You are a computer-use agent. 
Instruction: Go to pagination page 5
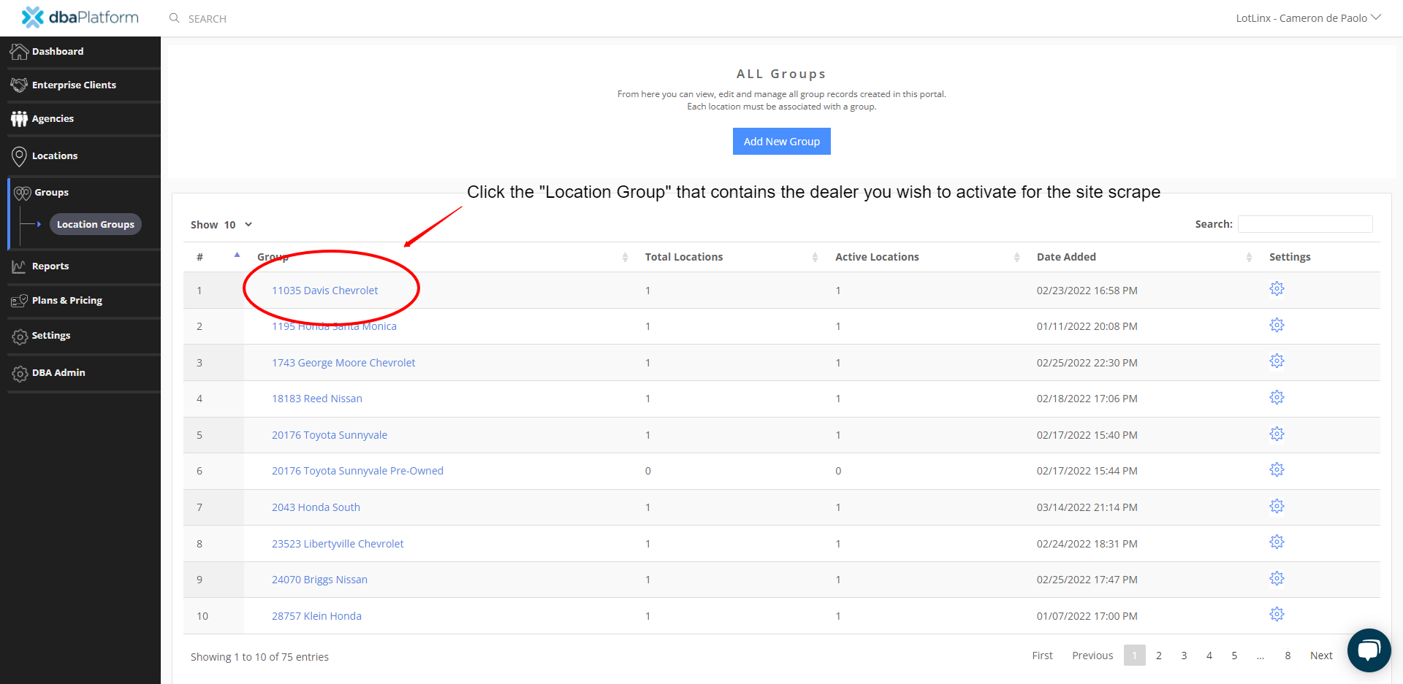(x=1234, y=656)
